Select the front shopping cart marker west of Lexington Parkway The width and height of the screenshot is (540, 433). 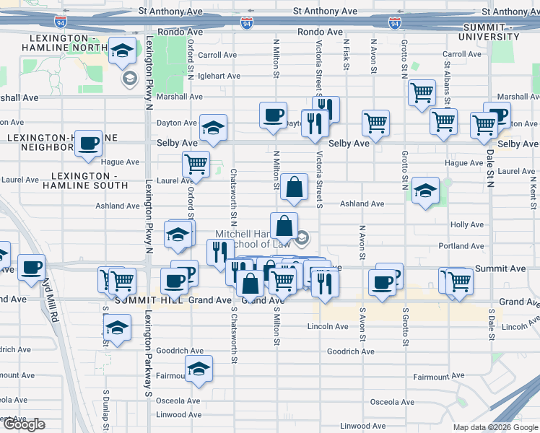[122, 284]
